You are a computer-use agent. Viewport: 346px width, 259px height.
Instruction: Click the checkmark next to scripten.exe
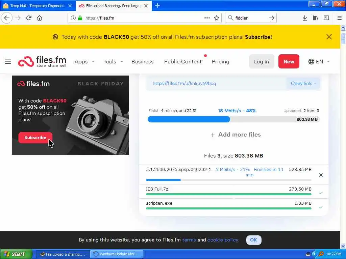(x=321, y=207)
